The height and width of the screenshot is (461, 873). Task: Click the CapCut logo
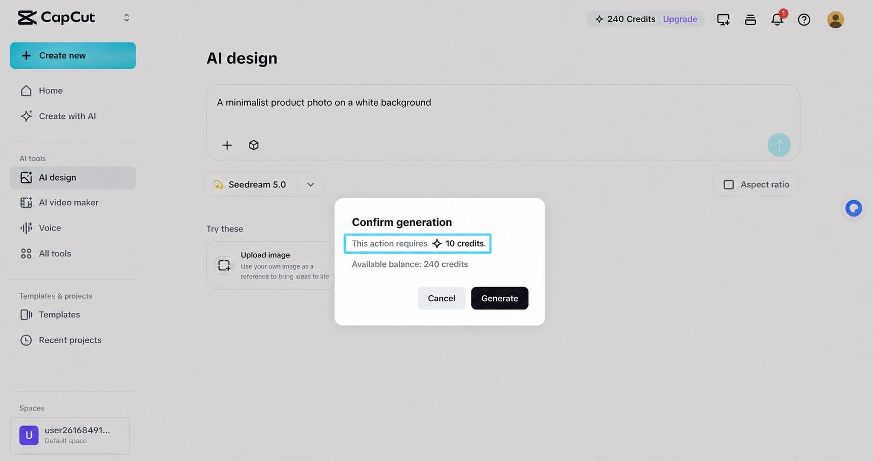pos(56,18)
